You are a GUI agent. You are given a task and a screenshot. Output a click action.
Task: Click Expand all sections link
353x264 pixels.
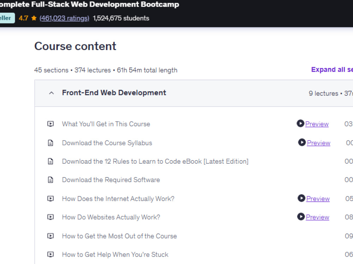point(332,70)
